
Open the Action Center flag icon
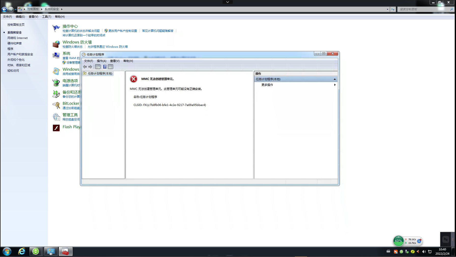[x=56, y=28]
